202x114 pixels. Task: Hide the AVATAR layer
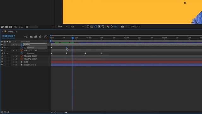(2, 45)
